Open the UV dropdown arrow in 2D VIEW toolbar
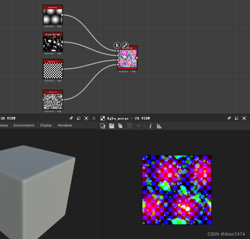 (x=145, y=126)
